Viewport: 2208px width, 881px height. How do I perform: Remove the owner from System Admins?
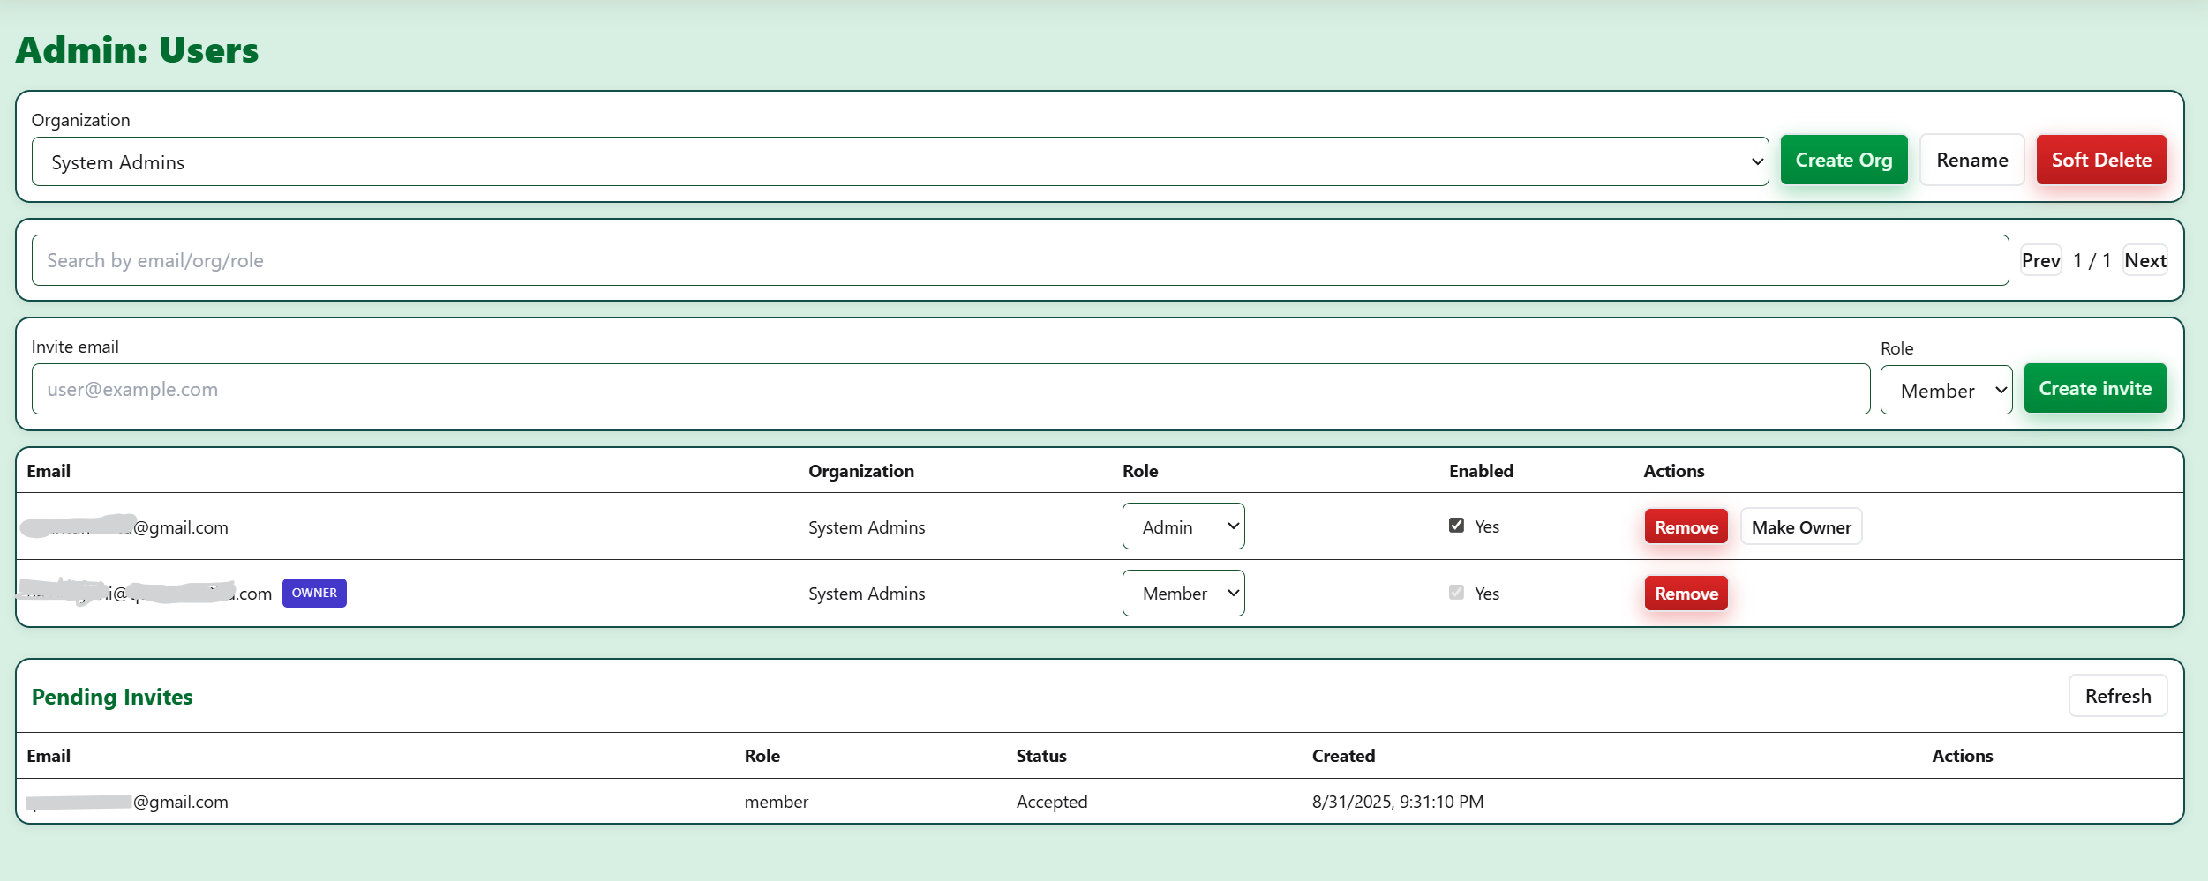click(x=1686, y=593)
